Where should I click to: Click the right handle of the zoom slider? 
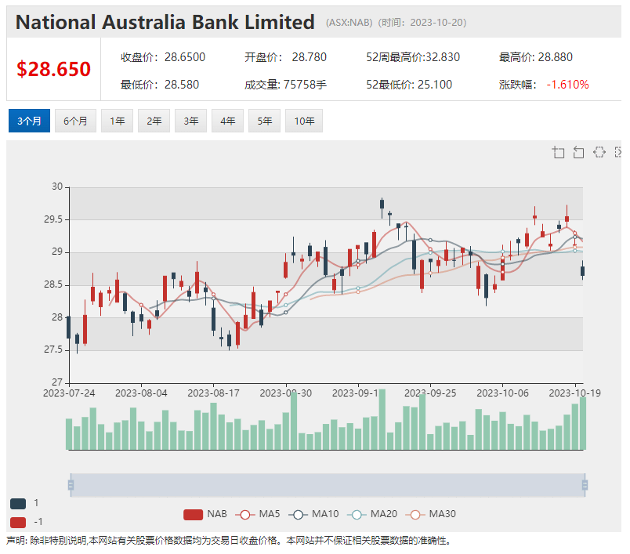coord(585,485)
